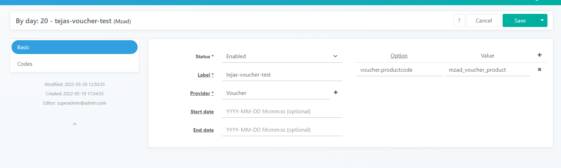Click the Label field name link
The width and height of the screenshot is (561, 168).
(x=205, y=75)
